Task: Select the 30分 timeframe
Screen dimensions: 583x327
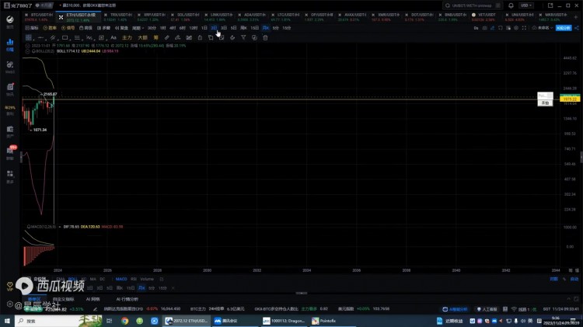Action: coord(152,28)
